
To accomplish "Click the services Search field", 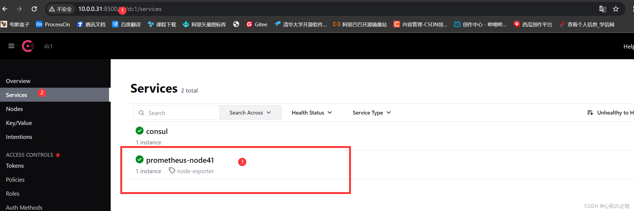I will [177, 113].
